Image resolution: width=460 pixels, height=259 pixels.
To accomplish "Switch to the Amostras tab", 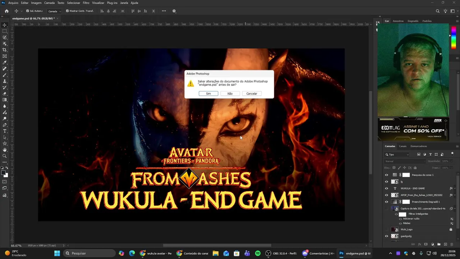I will tap(398, 21).
